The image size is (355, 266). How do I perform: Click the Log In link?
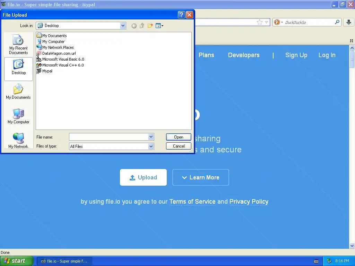[x=327, y=55]
